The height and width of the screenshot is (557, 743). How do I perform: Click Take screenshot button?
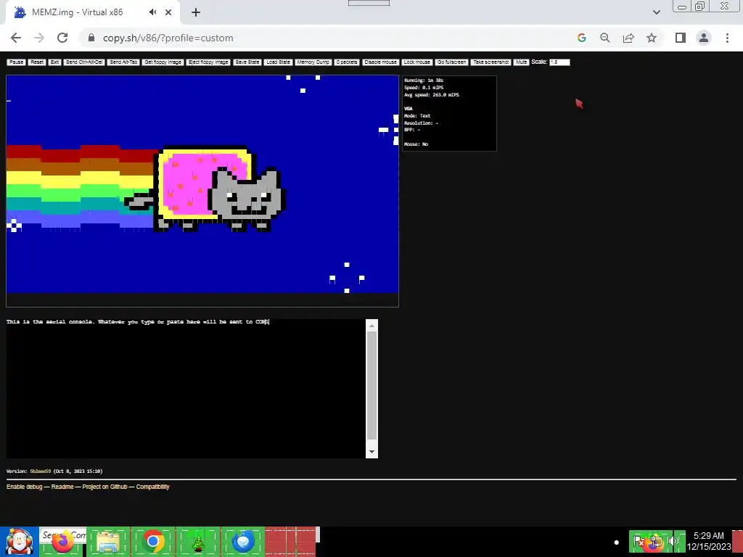pyautogui.click(x=491, y=62)
